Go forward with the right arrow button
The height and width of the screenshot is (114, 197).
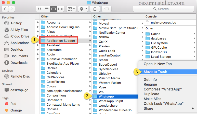(x=12, y=9)
